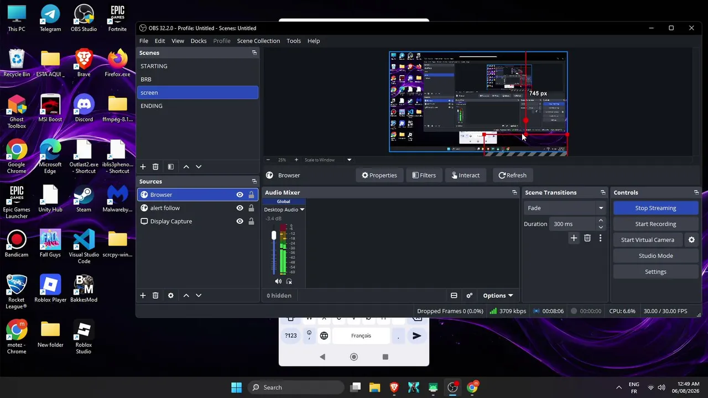The width and height of the screenshot is (708, 398).
Task: Open the Audio Mixer Options dropdown
Action: [x=497, y=295]
